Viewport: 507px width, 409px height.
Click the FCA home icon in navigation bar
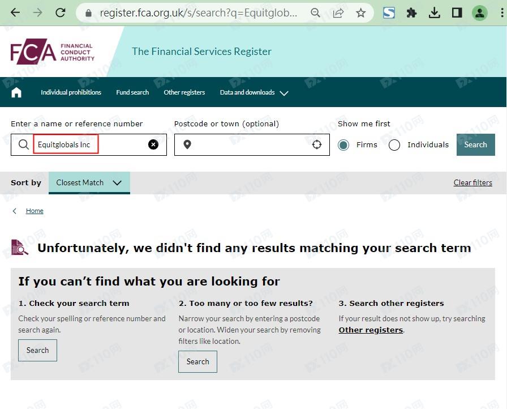coord(16,92)
